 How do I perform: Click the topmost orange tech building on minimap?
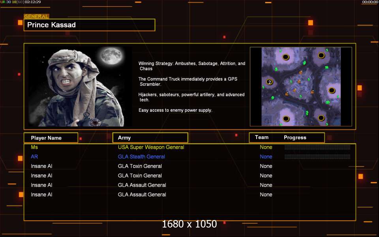[300, 72]
